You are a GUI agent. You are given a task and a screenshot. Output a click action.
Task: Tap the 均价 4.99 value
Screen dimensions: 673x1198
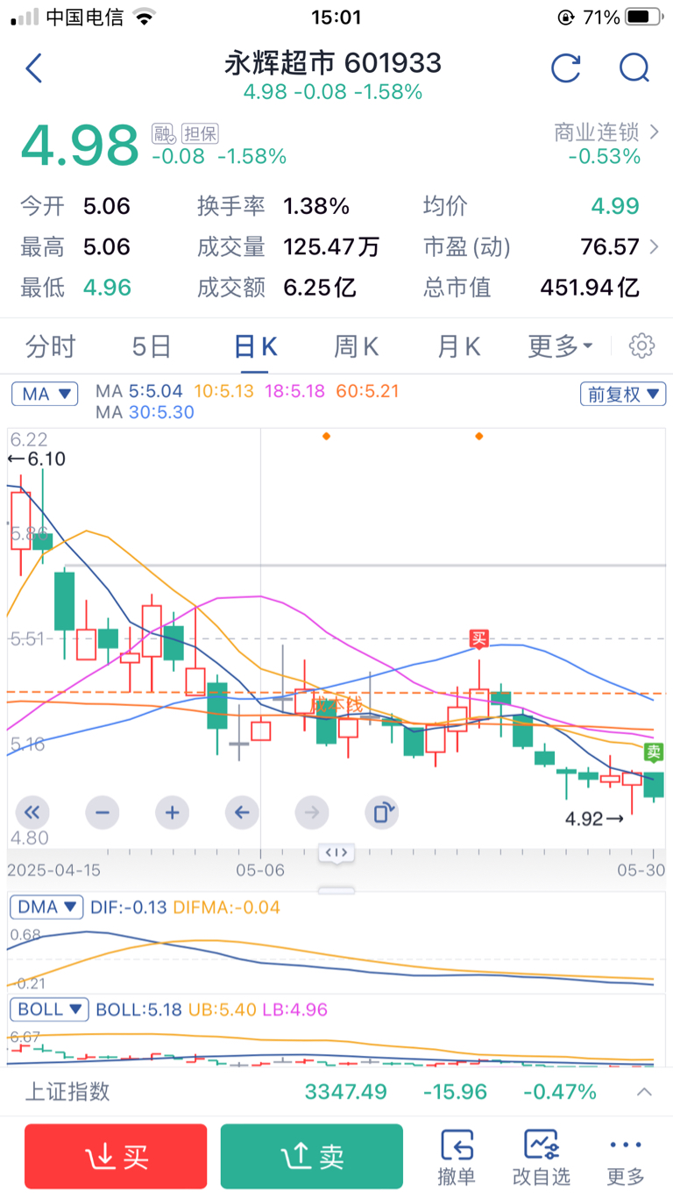(x=614, y=207)
